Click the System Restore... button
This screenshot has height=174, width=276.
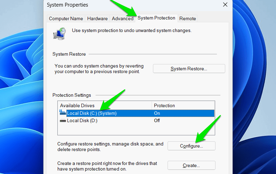(x=189, y=69)
